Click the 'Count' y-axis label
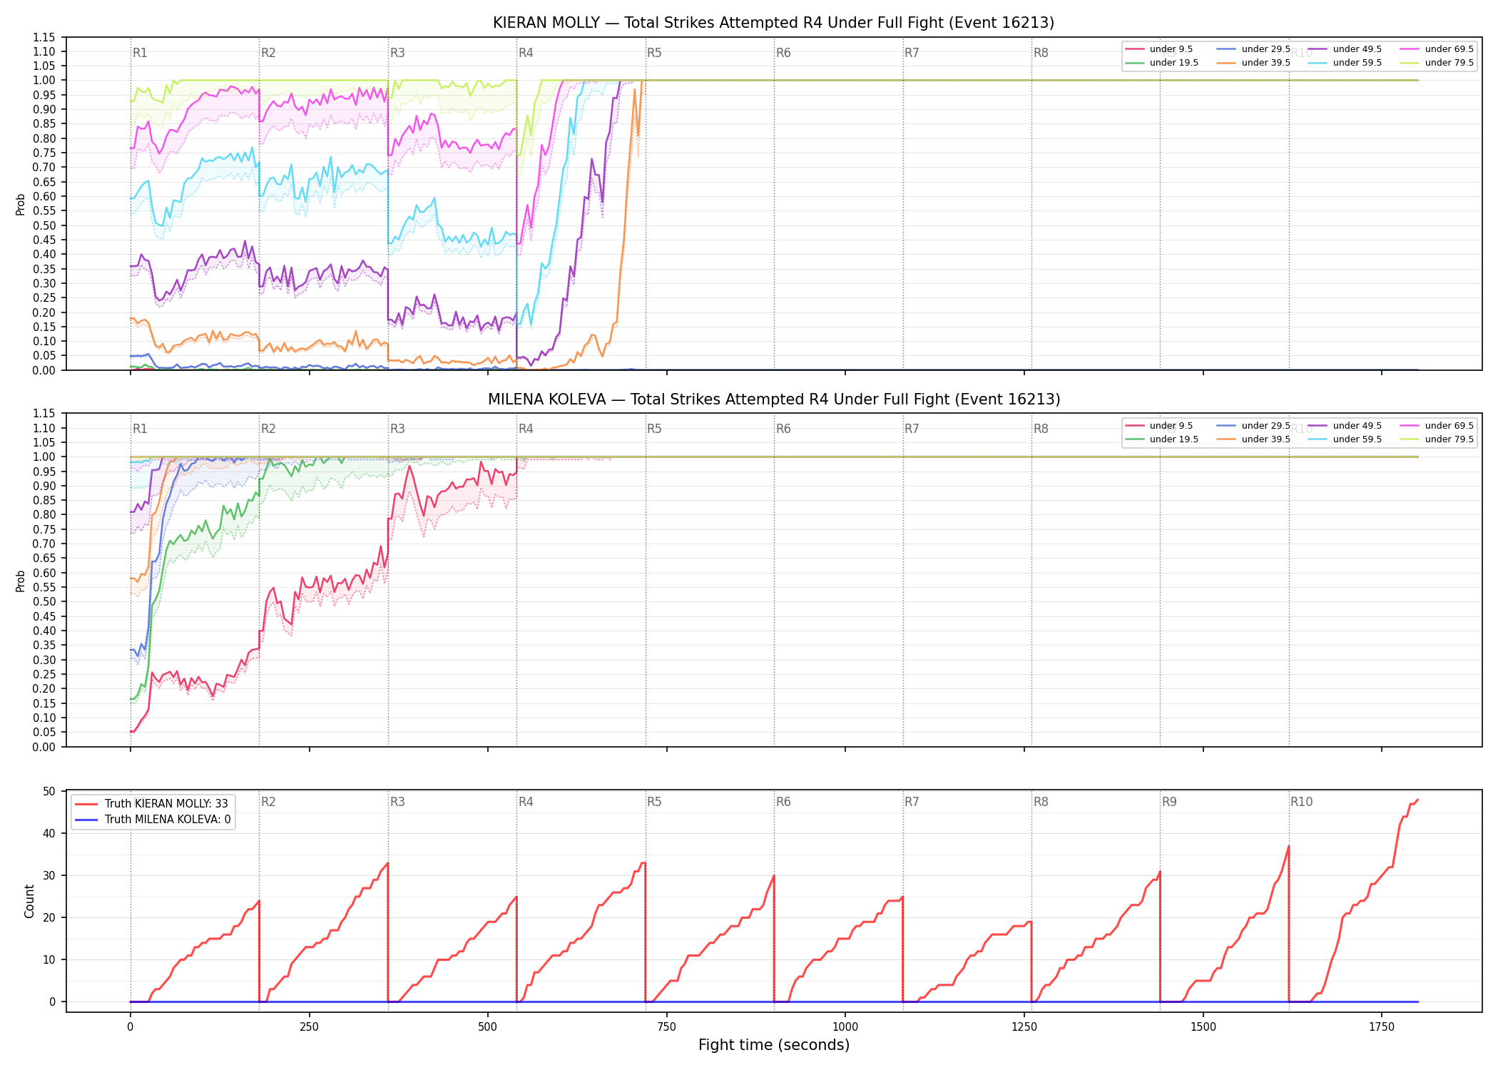 [29, 901]
